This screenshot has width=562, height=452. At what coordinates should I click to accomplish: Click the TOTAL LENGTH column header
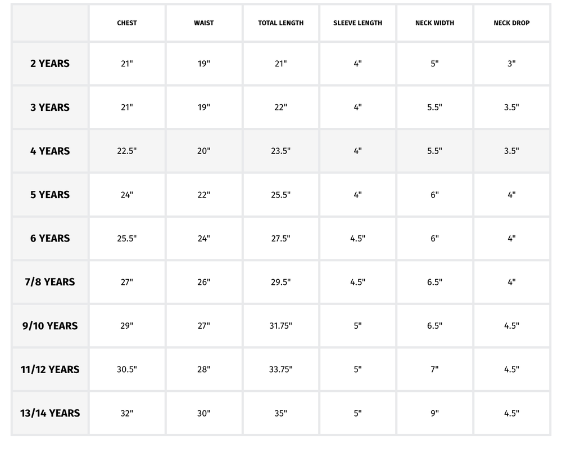281,23
